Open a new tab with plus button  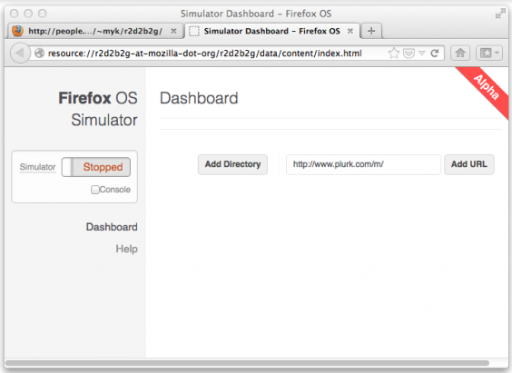coord(371,31)
